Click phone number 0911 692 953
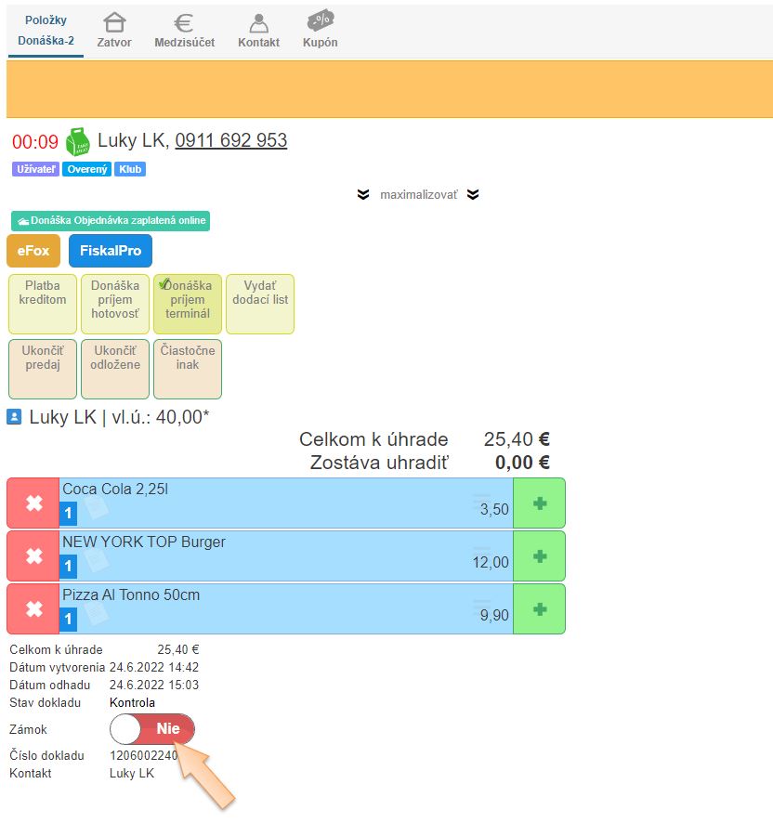The height and width of the screenshot is (823, 773). 230,140
